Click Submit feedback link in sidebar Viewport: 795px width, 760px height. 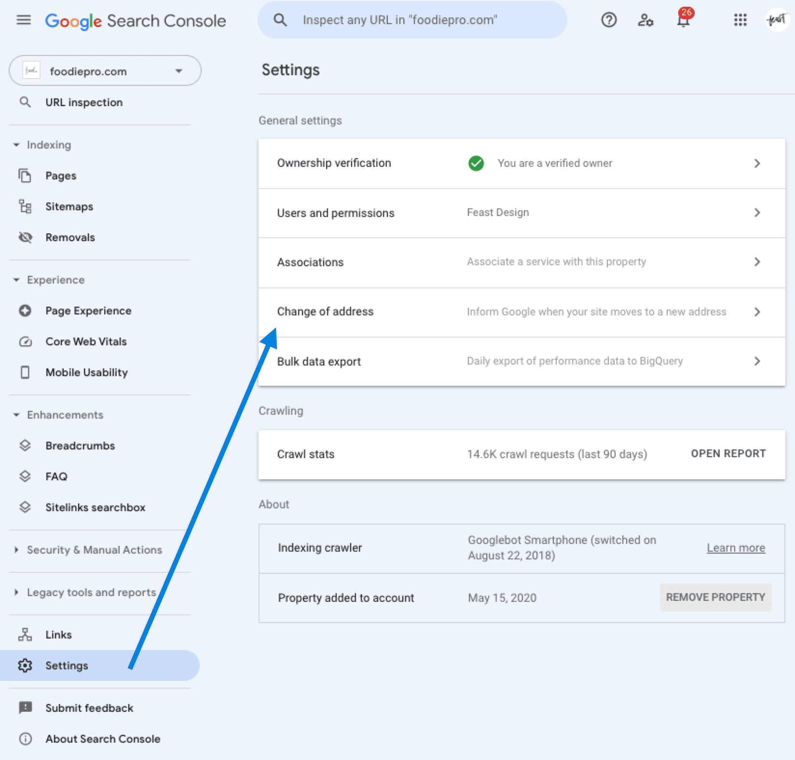(x=89, y=708)
